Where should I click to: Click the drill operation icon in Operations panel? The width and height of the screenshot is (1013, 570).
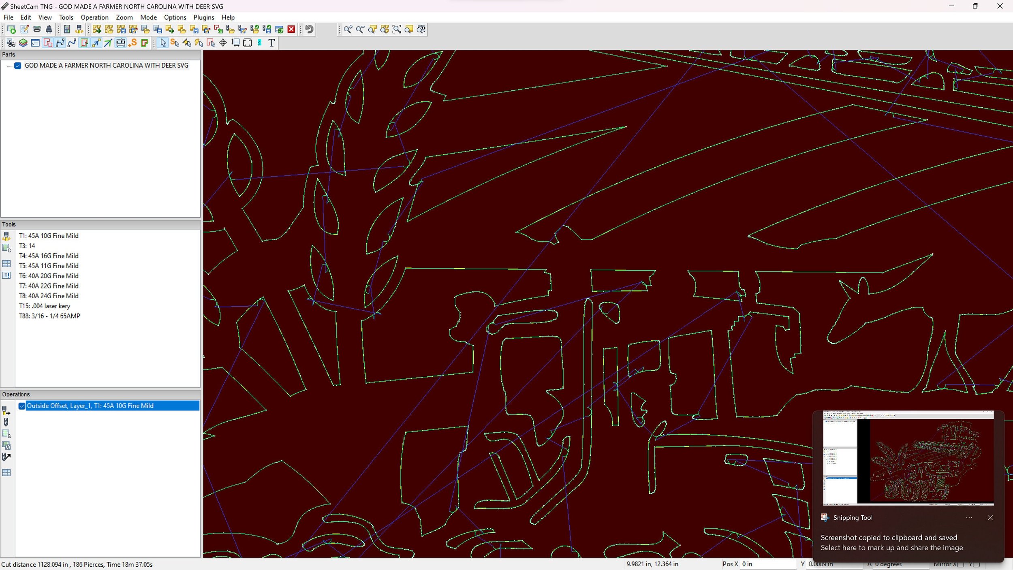[x=6, y=422]
